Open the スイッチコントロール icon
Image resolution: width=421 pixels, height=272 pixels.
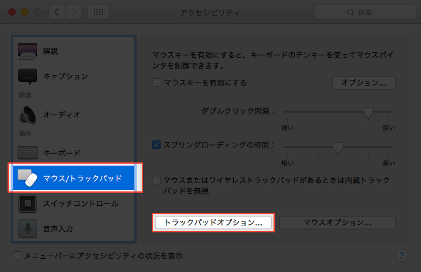pyautogui.click(x=28, y=203)
